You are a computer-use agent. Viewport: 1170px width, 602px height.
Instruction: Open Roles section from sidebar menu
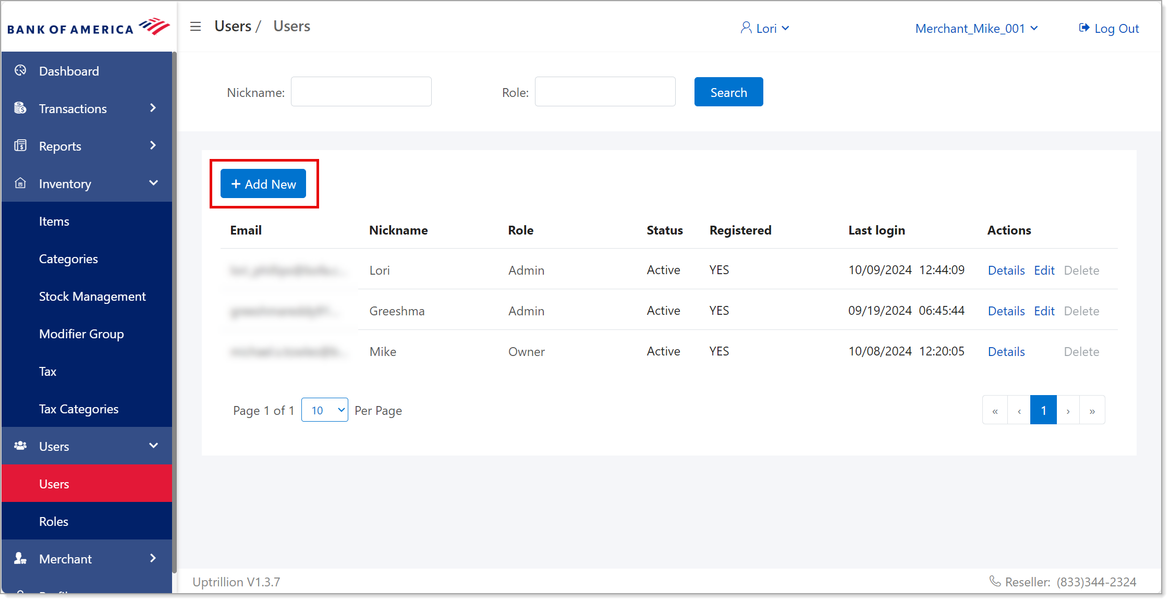point(54,521)
